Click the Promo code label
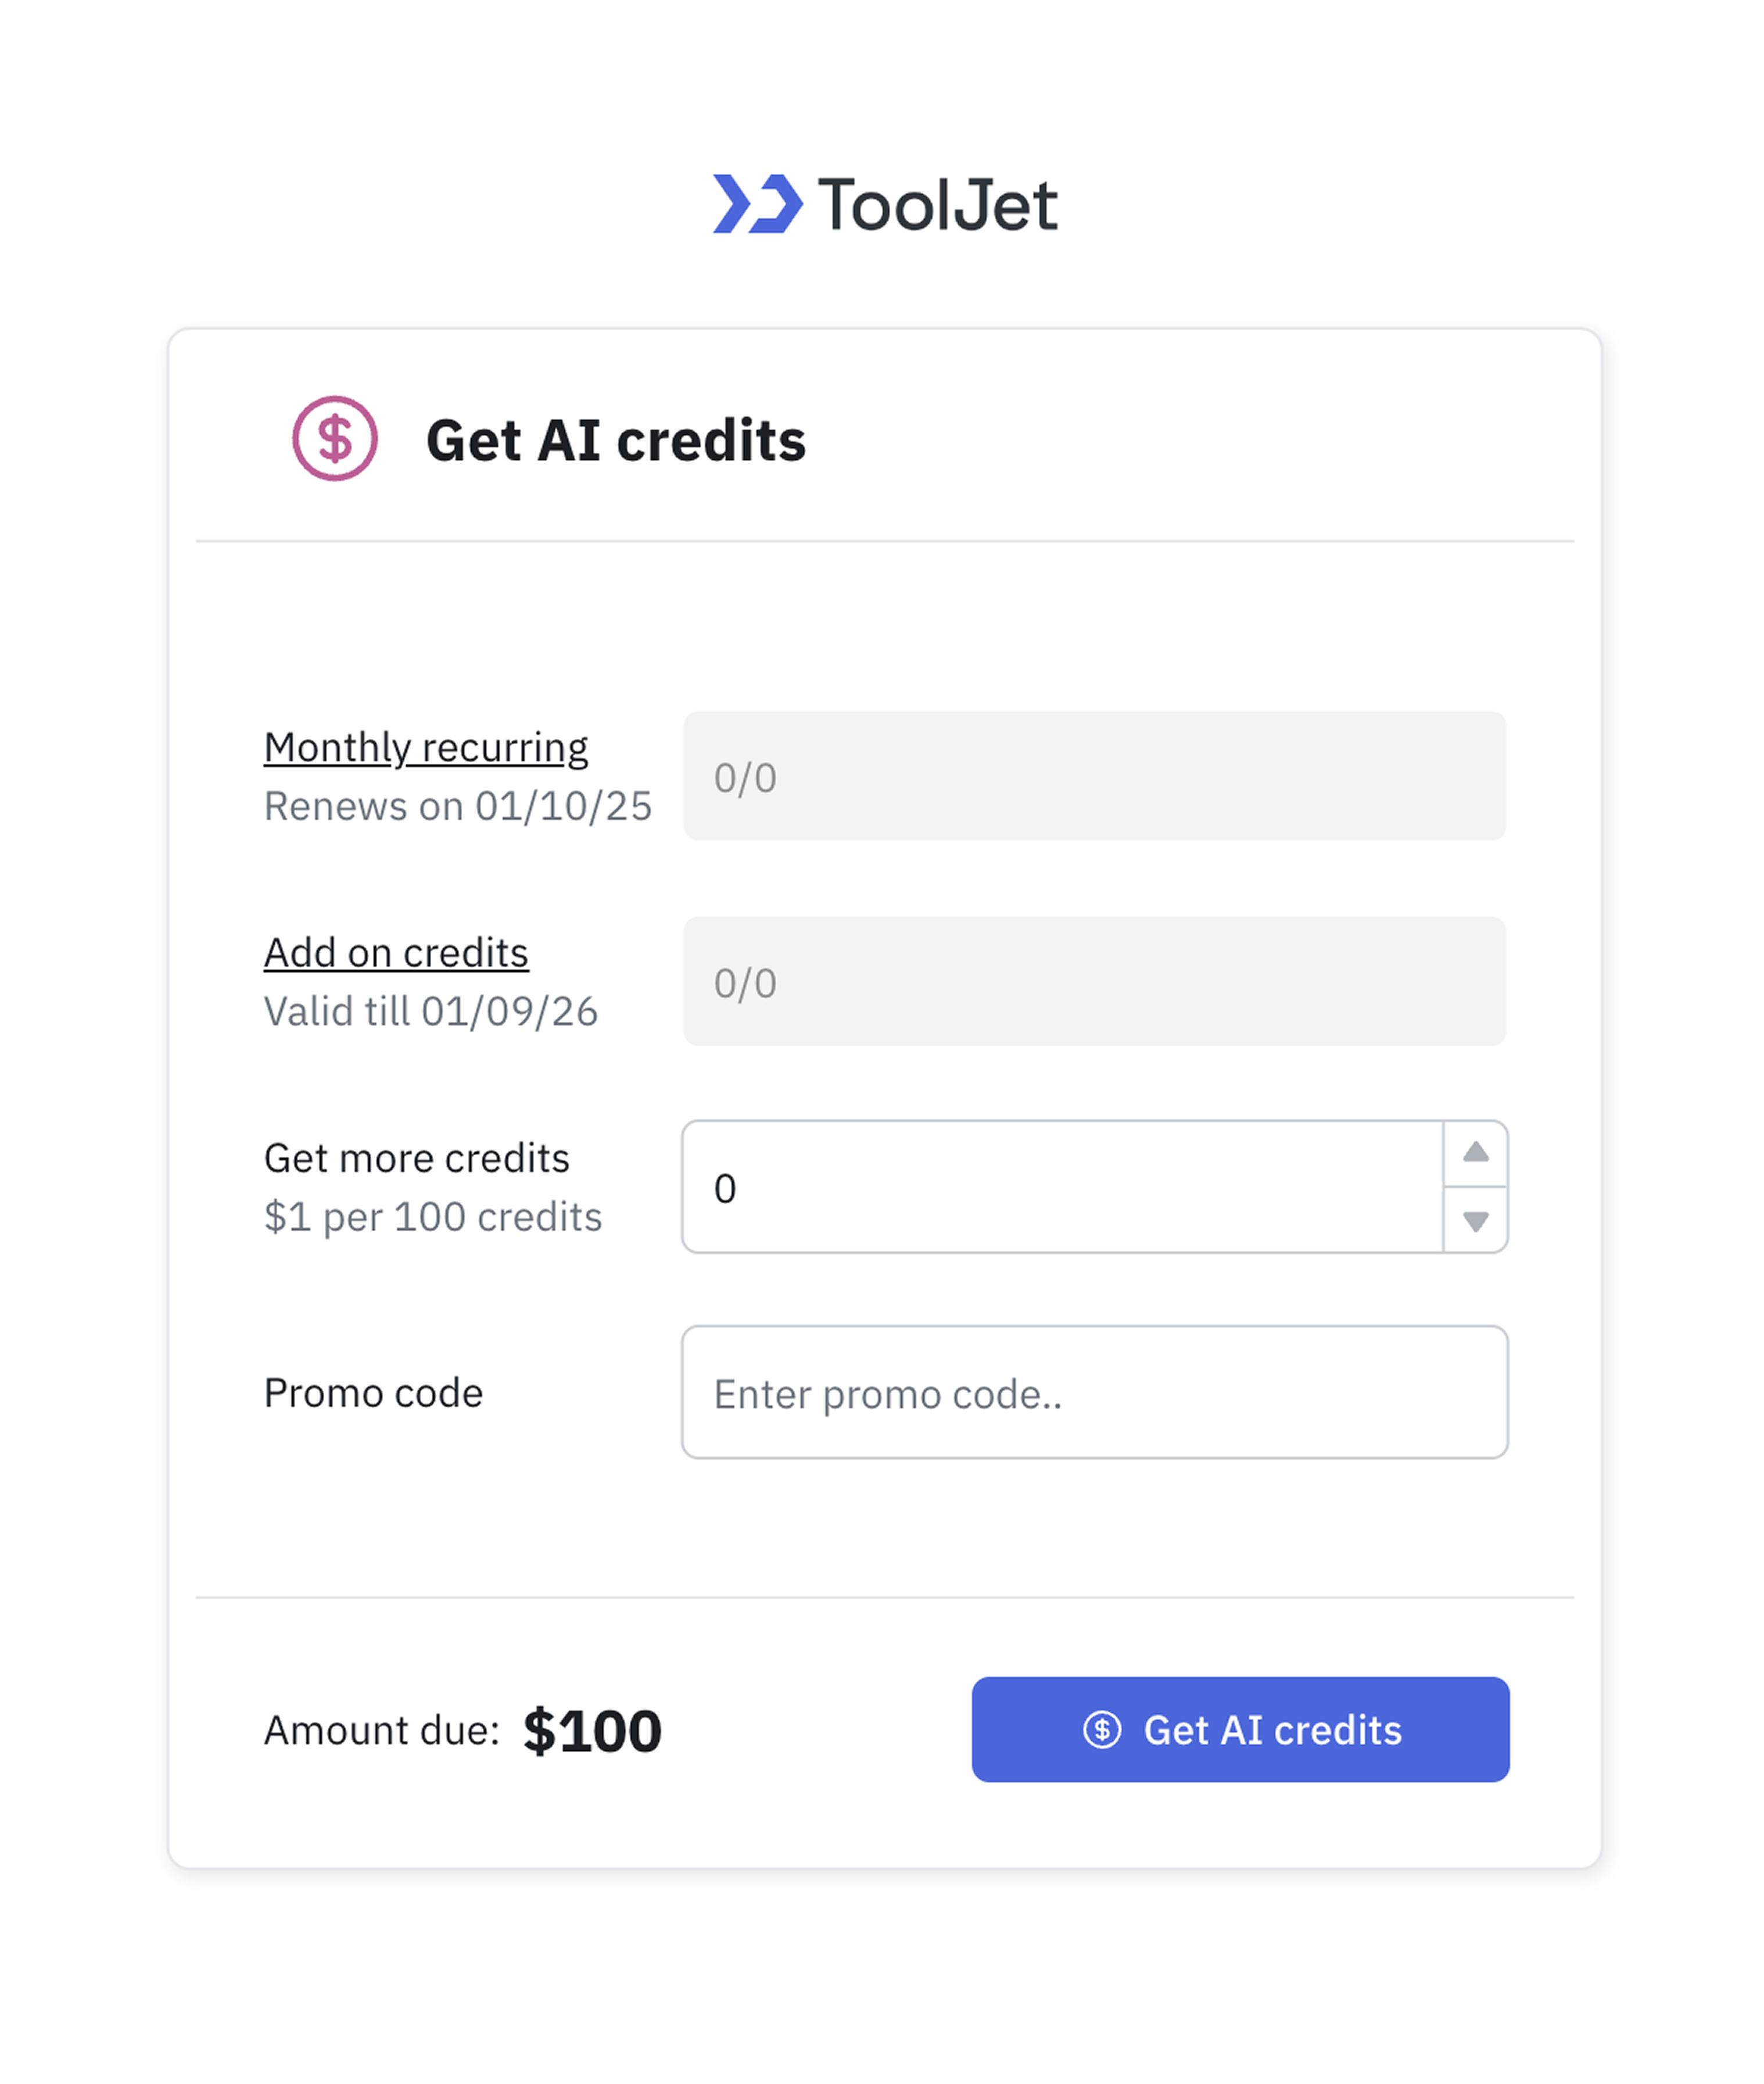Image resolution: width=1764 pixels, height=2084 pixels. [373, 1393]
